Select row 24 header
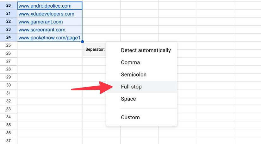 [x=9, y=38]
